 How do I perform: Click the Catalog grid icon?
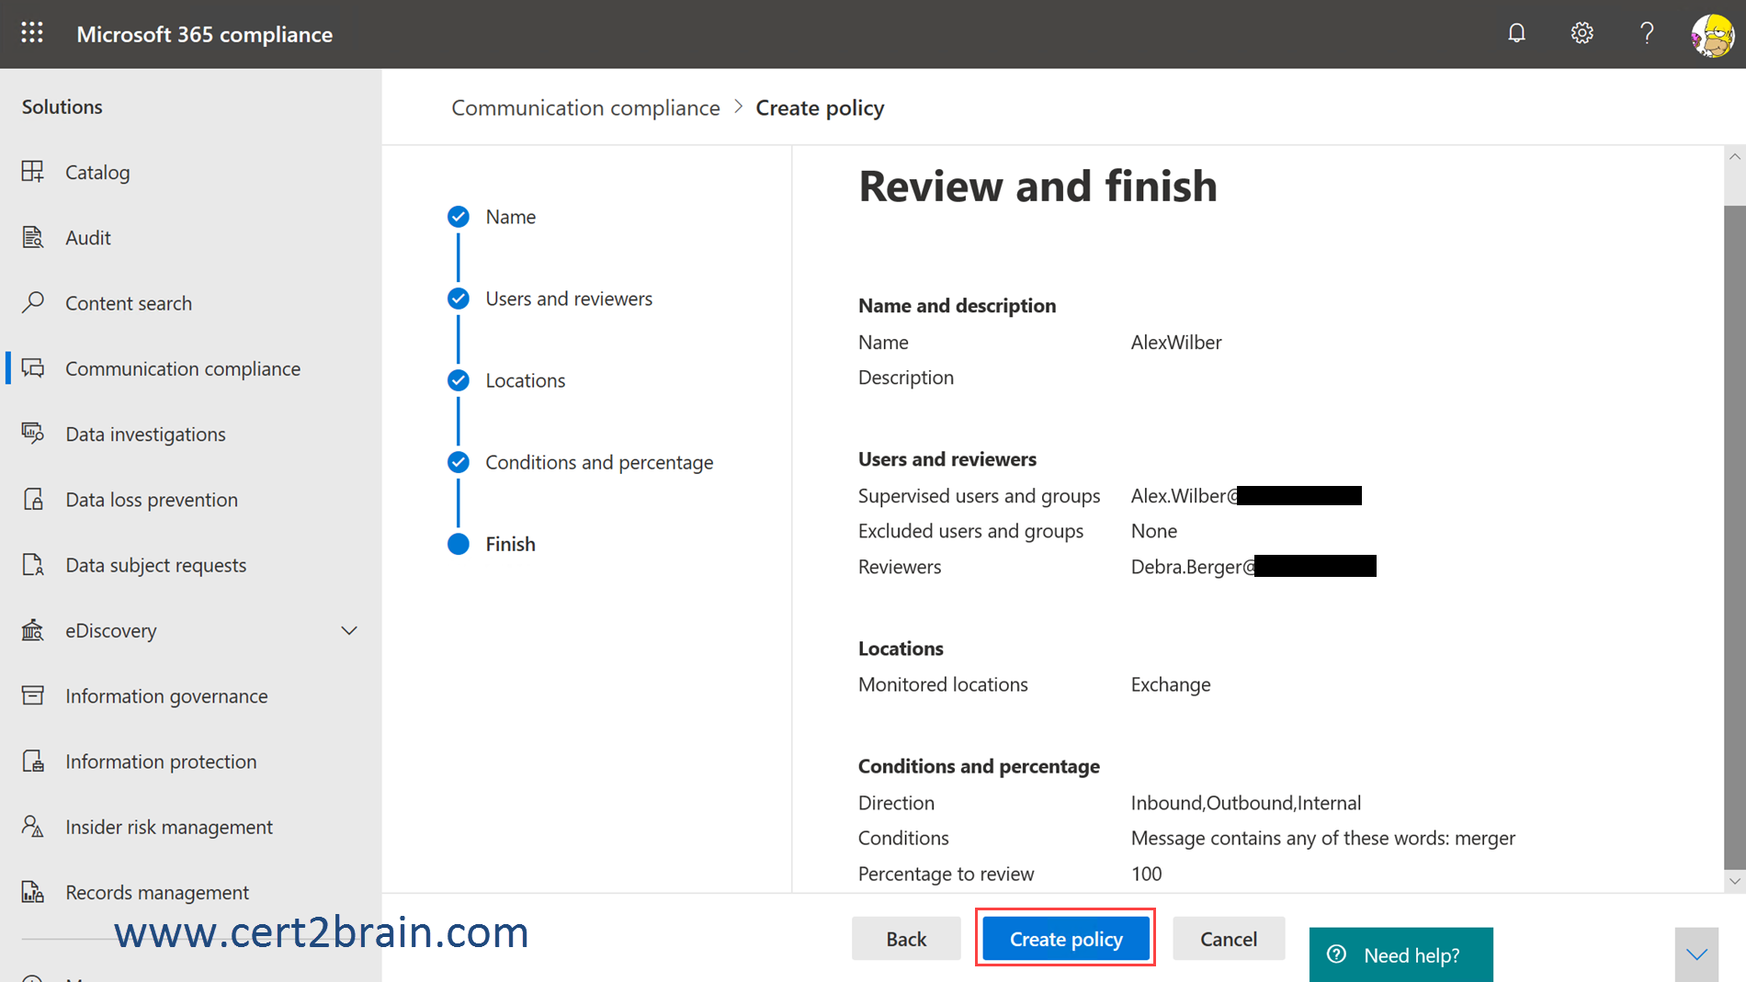[33, 172]
